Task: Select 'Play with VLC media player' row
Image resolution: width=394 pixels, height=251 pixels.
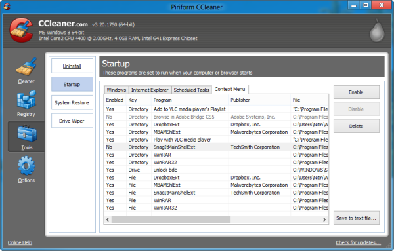Action: pos(216,140)
